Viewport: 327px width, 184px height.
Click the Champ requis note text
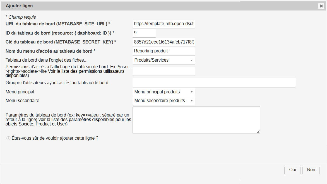pos(21,17)
